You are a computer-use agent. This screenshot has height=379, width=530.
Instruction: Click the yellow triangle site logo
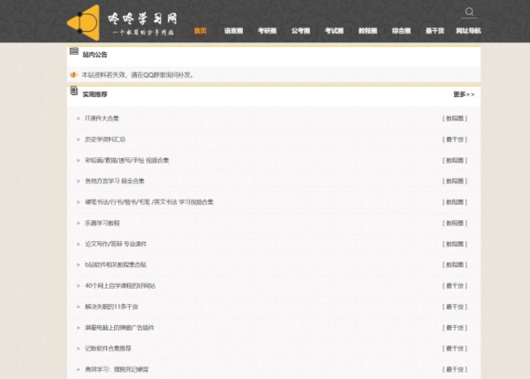[x=84, y=23]
